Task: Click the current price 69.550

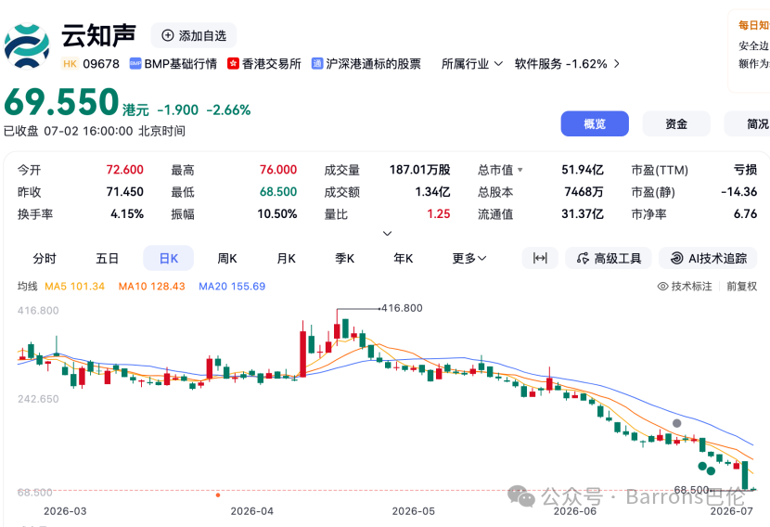Action: point(61,102)
